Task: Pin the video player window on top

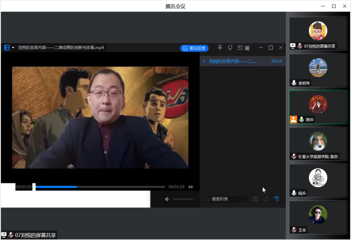Action: tap(220, 47)
